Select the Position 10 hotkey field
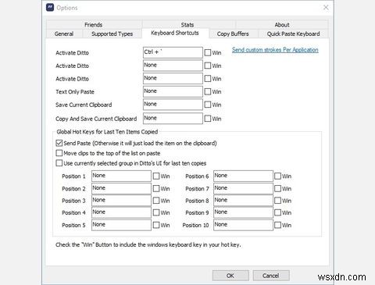Viewport: 375px width, 285px height. (x=243, y=225)
